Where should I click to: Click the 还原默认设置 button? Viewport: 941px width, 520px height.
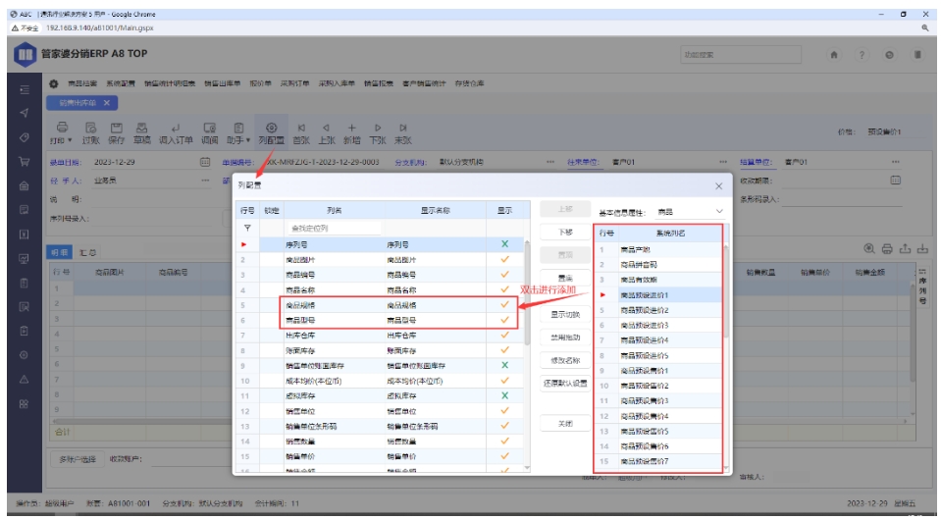click(x=565, y=384)
